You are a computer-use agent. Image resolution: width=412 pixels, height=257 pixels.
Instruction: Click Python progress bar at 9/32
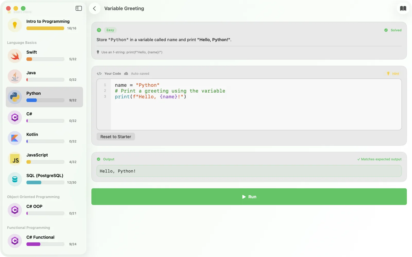point(45,100)
